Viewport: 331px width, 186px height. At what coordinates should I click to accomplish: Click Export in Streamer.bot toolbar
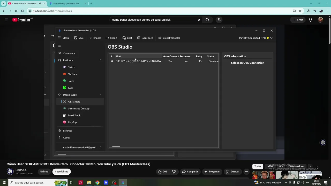tap(111, 38)
